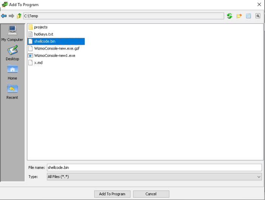The height and width of the screenshot is (200, 265).
Task: Go up one directory level
Action: click(x=19, y=16)
